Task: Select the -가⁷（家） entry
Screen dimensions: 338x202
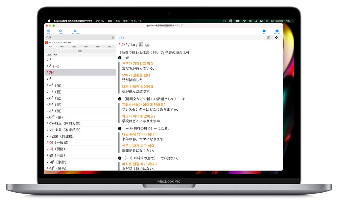Action: [80, 98]
